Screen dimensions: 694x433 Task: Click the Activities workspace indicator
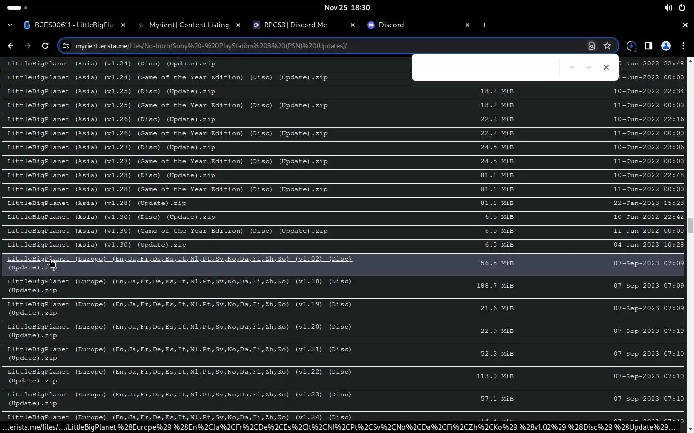17,8
